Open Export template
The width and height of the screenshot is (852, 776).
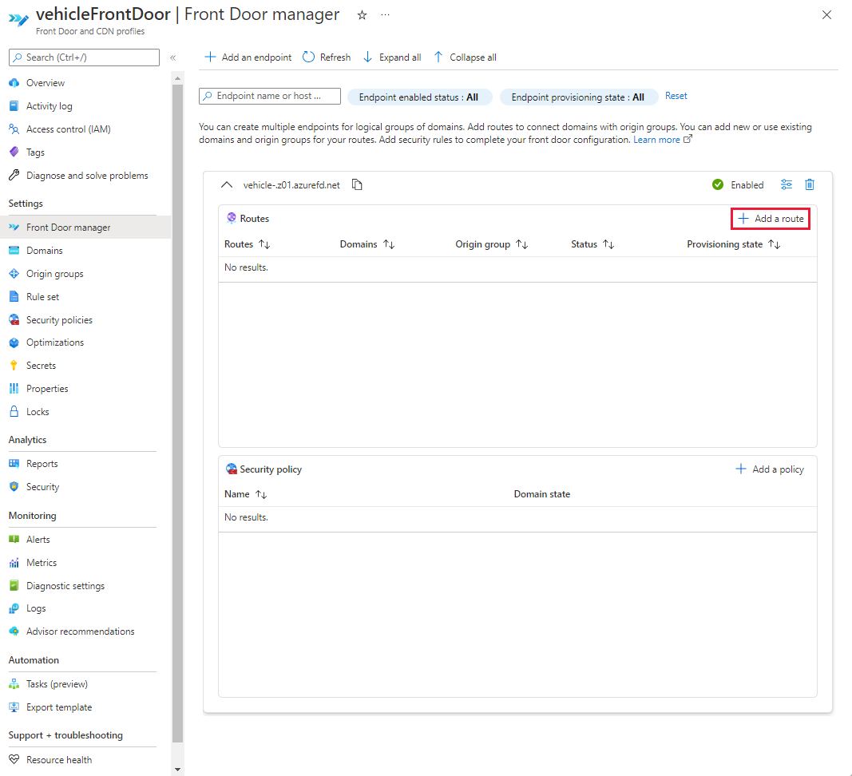58,707
